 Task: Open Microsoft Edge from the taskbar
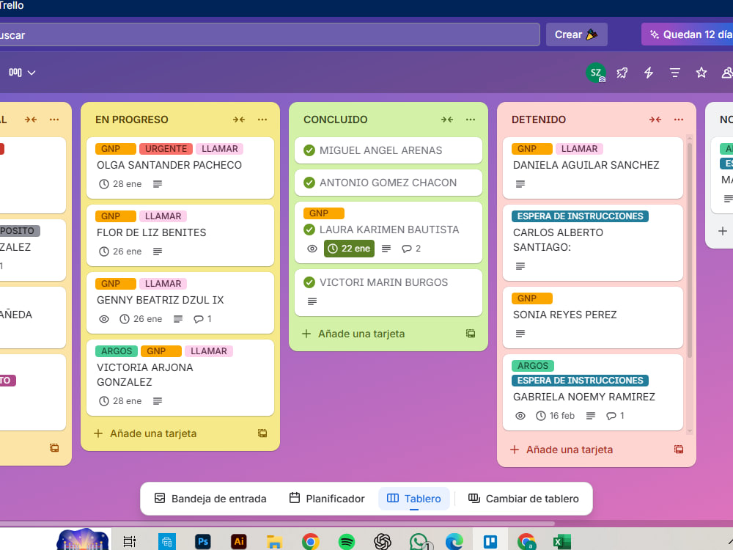(x=454, y=542)
